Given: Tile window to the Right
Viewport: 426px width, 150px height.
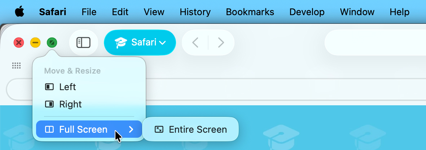Looking at the screenshot, I should pos(70,104).
